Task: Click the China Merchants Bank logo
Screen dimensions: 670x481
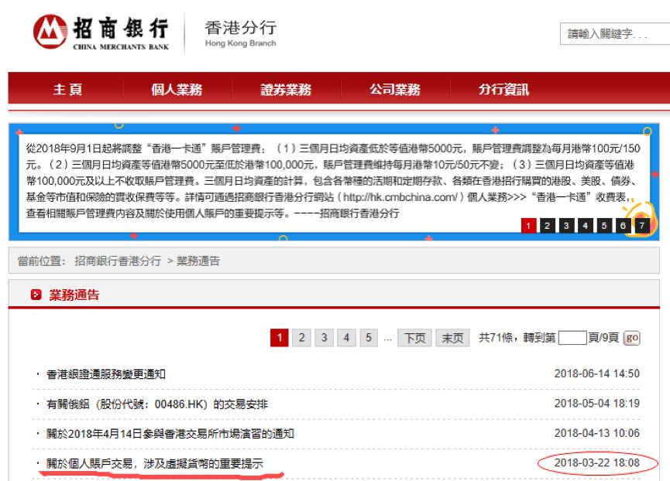Action: tap(101, 32)
